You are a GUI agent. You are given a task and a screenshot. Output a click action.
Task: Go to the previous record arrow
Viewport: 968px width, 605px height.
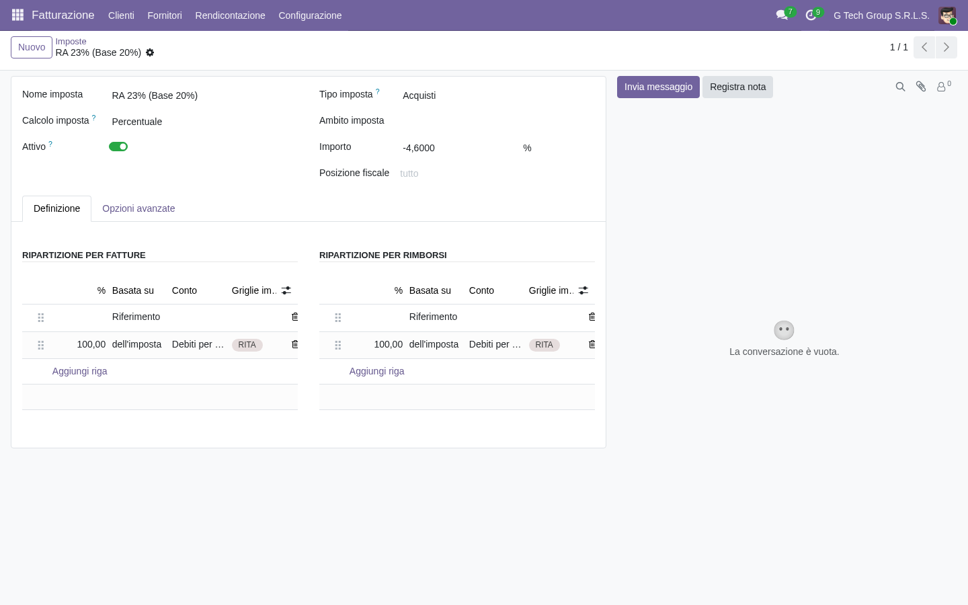pyautogui.click(x=924, y=47)
